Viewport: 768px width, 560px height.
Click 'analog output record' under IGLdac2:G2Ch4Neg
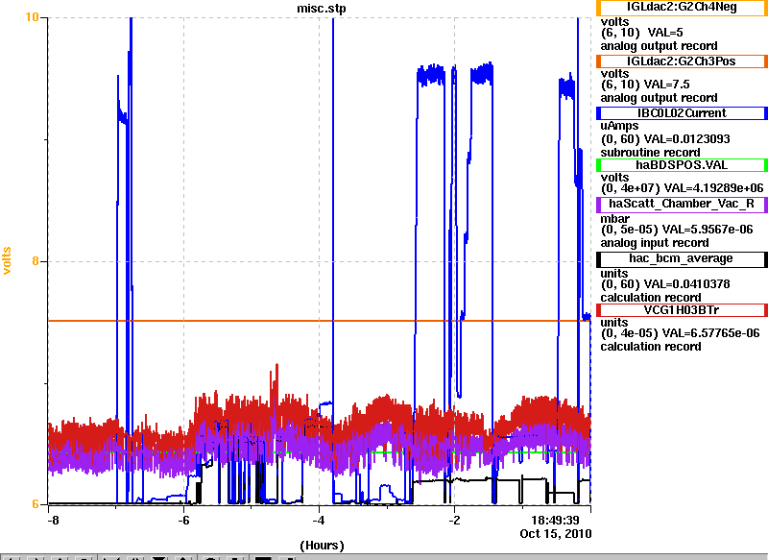pyautogui.click(x=660, y=46)
